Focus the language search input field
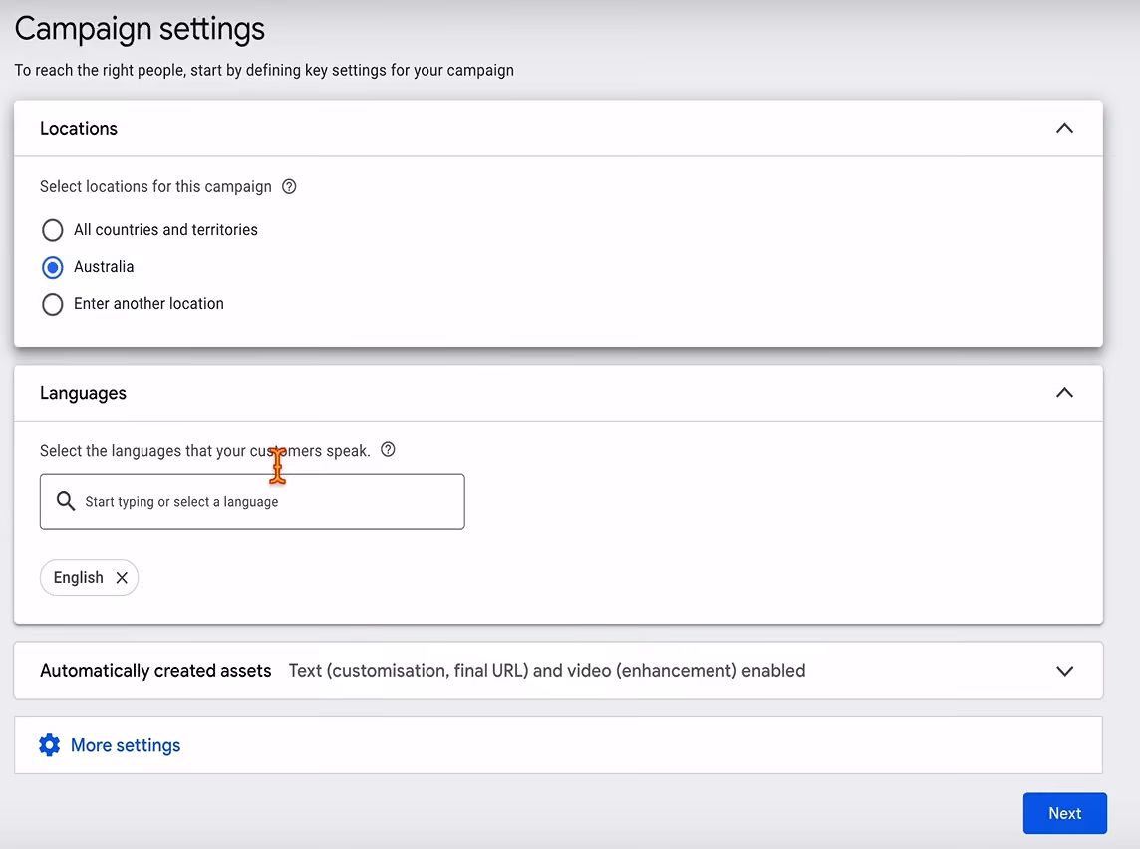Screen dimensions: 1140x849 pos(252,501)
